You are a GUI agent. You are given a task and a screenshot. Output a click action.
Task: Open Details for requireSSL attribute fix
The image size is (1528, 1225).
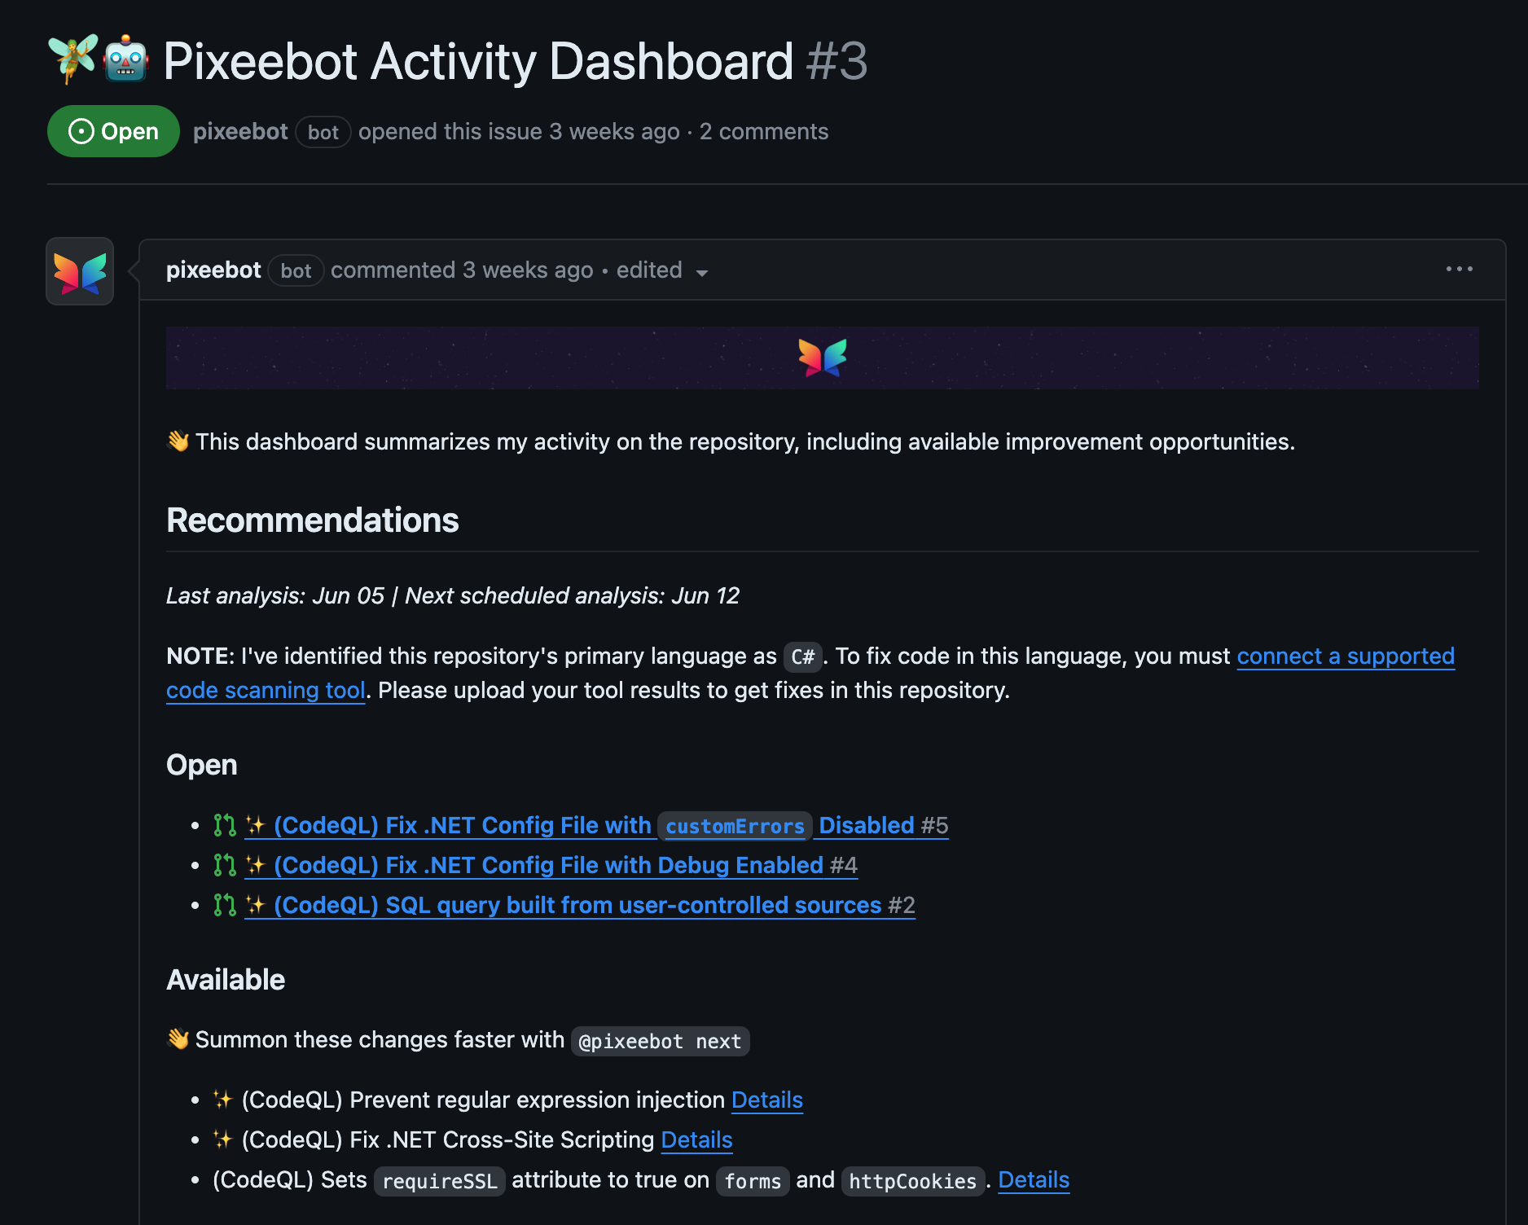pos(1034,1179)
